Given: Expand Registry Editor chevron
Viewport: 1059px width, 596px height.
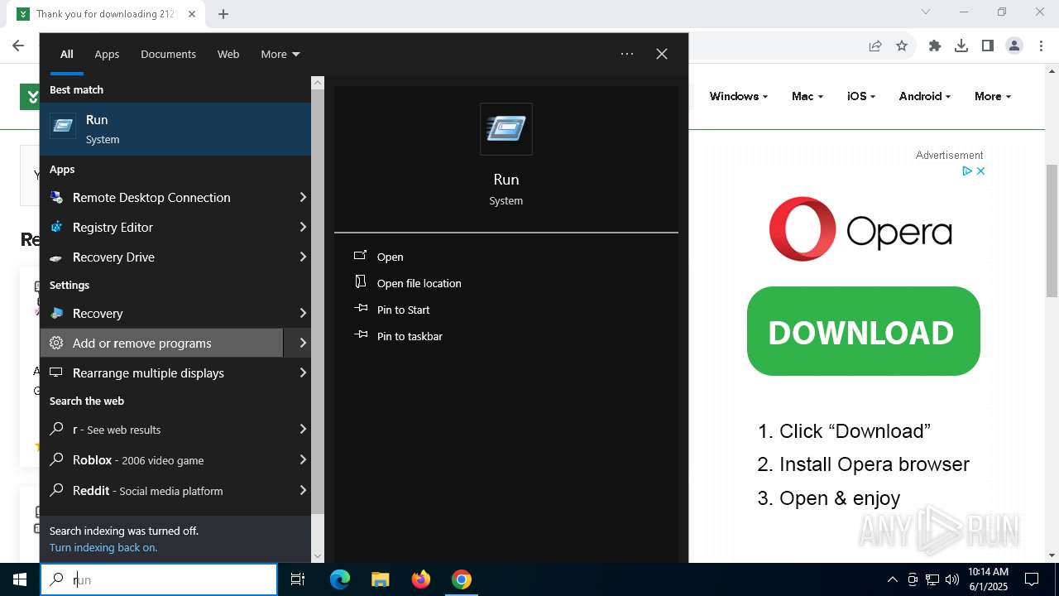Looking at the screenshot, I should click(303, 227).
